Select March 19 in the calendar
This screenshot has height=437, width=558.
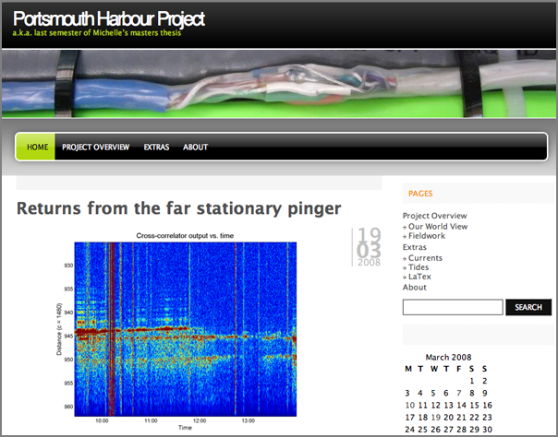click(x=434, y=417)
